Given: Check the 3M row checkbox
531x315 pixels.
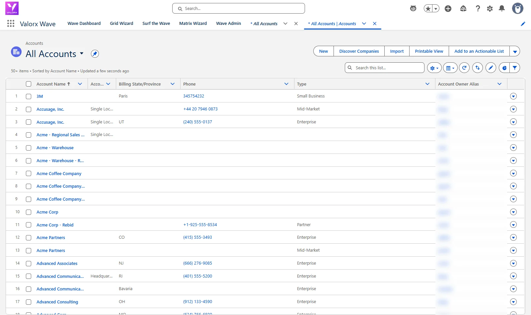Looking at the screenshot, I should click(29, 96).
